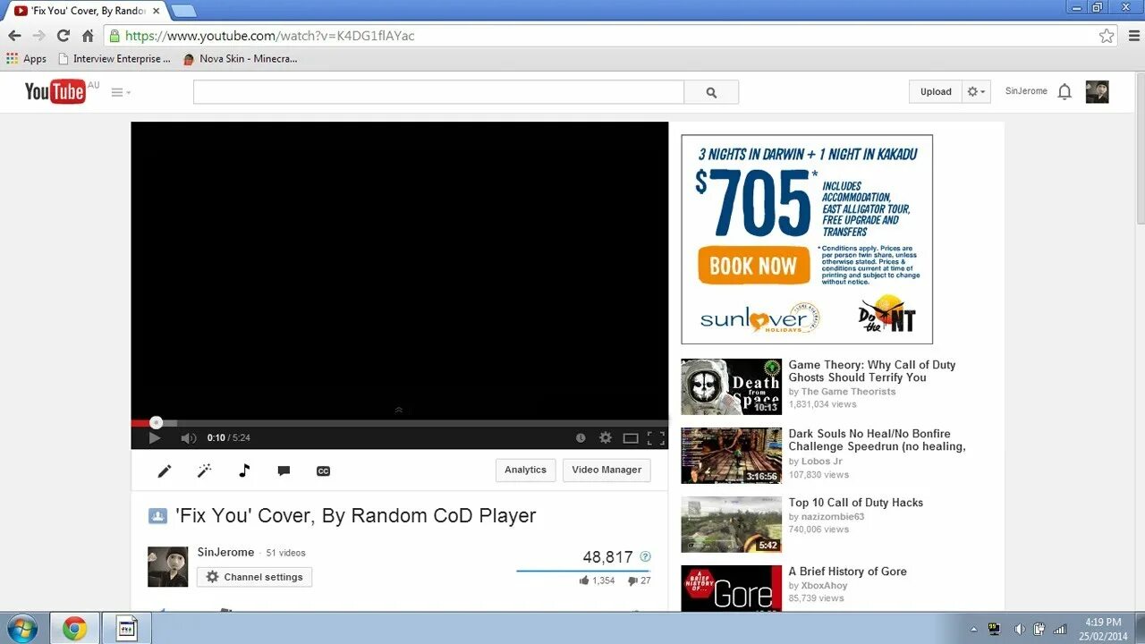Image resolution: width=1145 pixels, height=644 pixels.
Task: Open the guide menu next to logo
Action: click(121, 92)
